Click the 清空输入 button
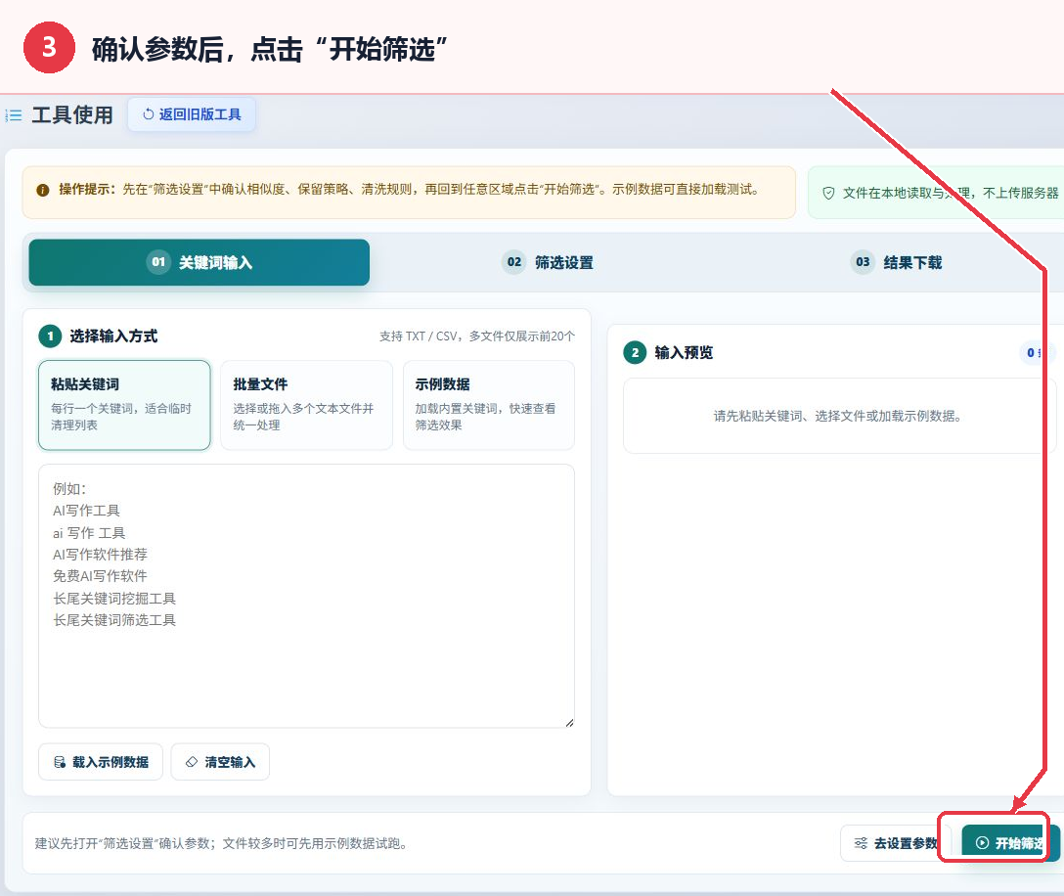Image resolution: width=1064 pixels, height=896 pixels. click(x=220, y=762)
